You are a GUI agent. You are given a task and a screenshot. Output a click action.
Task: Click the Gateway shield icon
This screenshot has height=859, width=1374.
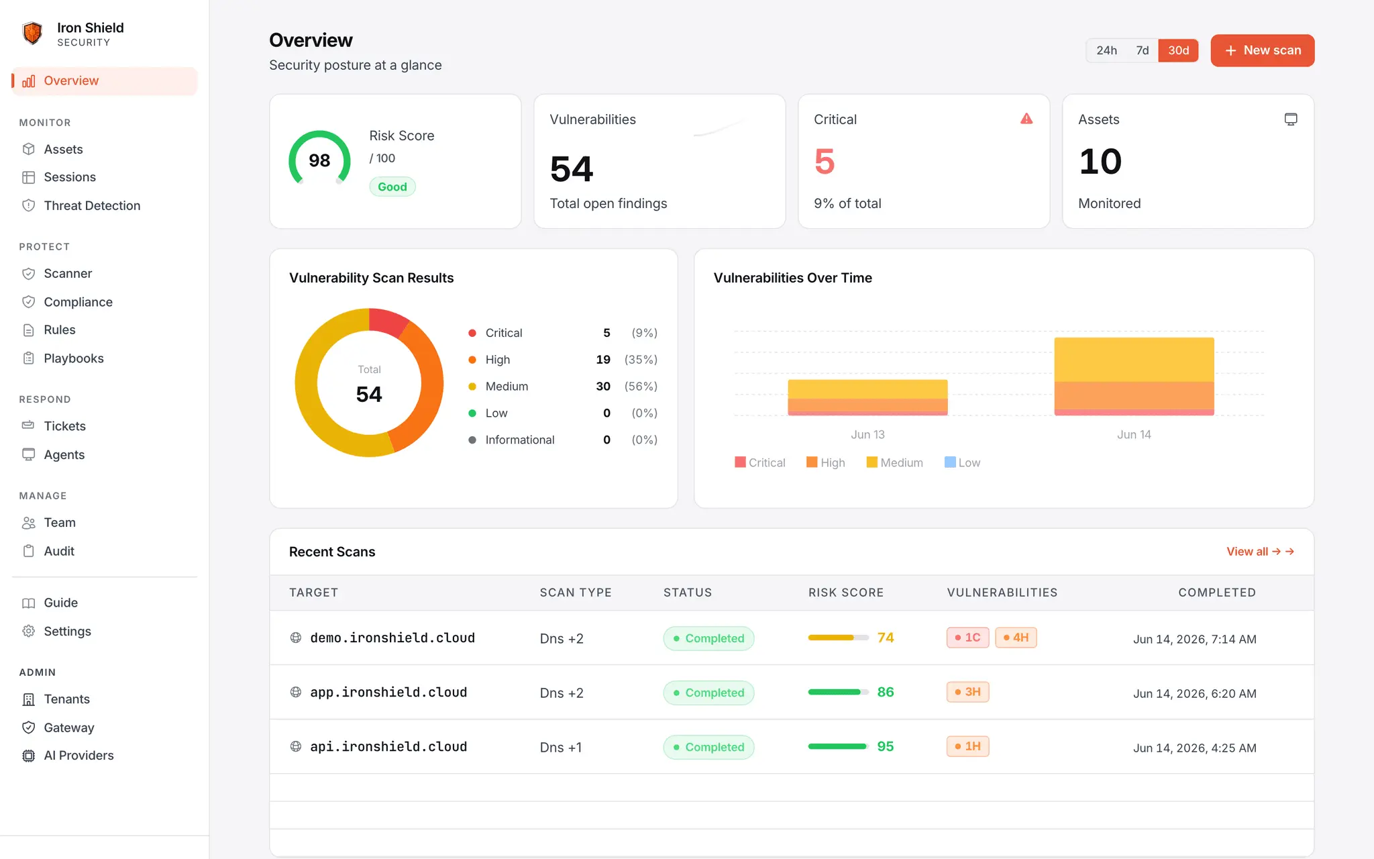point(28,727)
